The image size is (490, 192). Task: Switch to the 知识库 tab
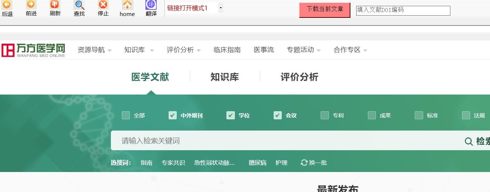coord(225,77)
